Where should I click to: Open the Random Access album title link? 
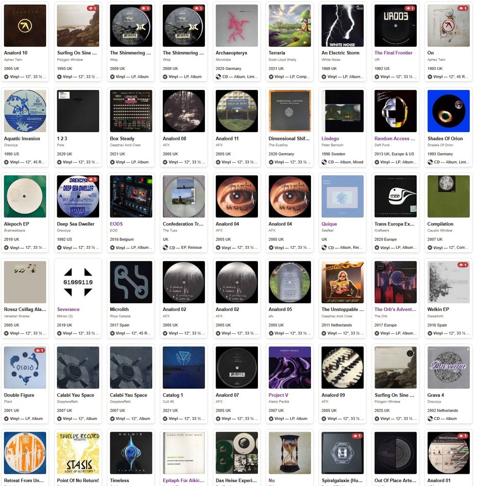click(x=394, y=139)
